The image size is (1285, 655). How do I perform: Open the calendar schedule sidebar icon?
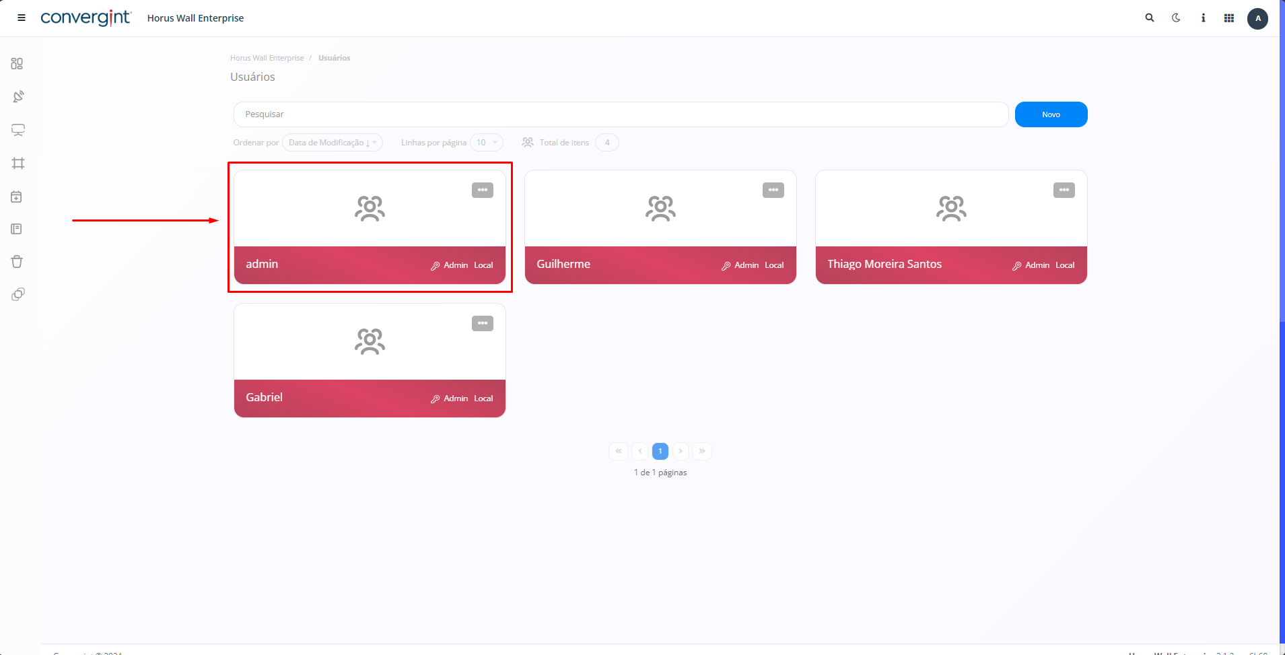17,197
